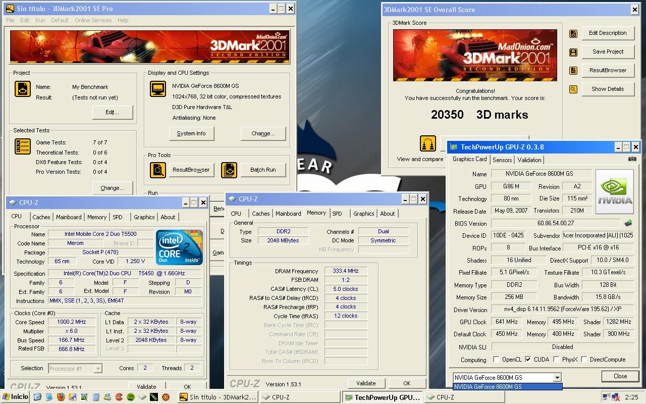The width and height of the screenshot is (646, 404).
Task: Click the Show Details magnifier icon
Action: (573, 89)
